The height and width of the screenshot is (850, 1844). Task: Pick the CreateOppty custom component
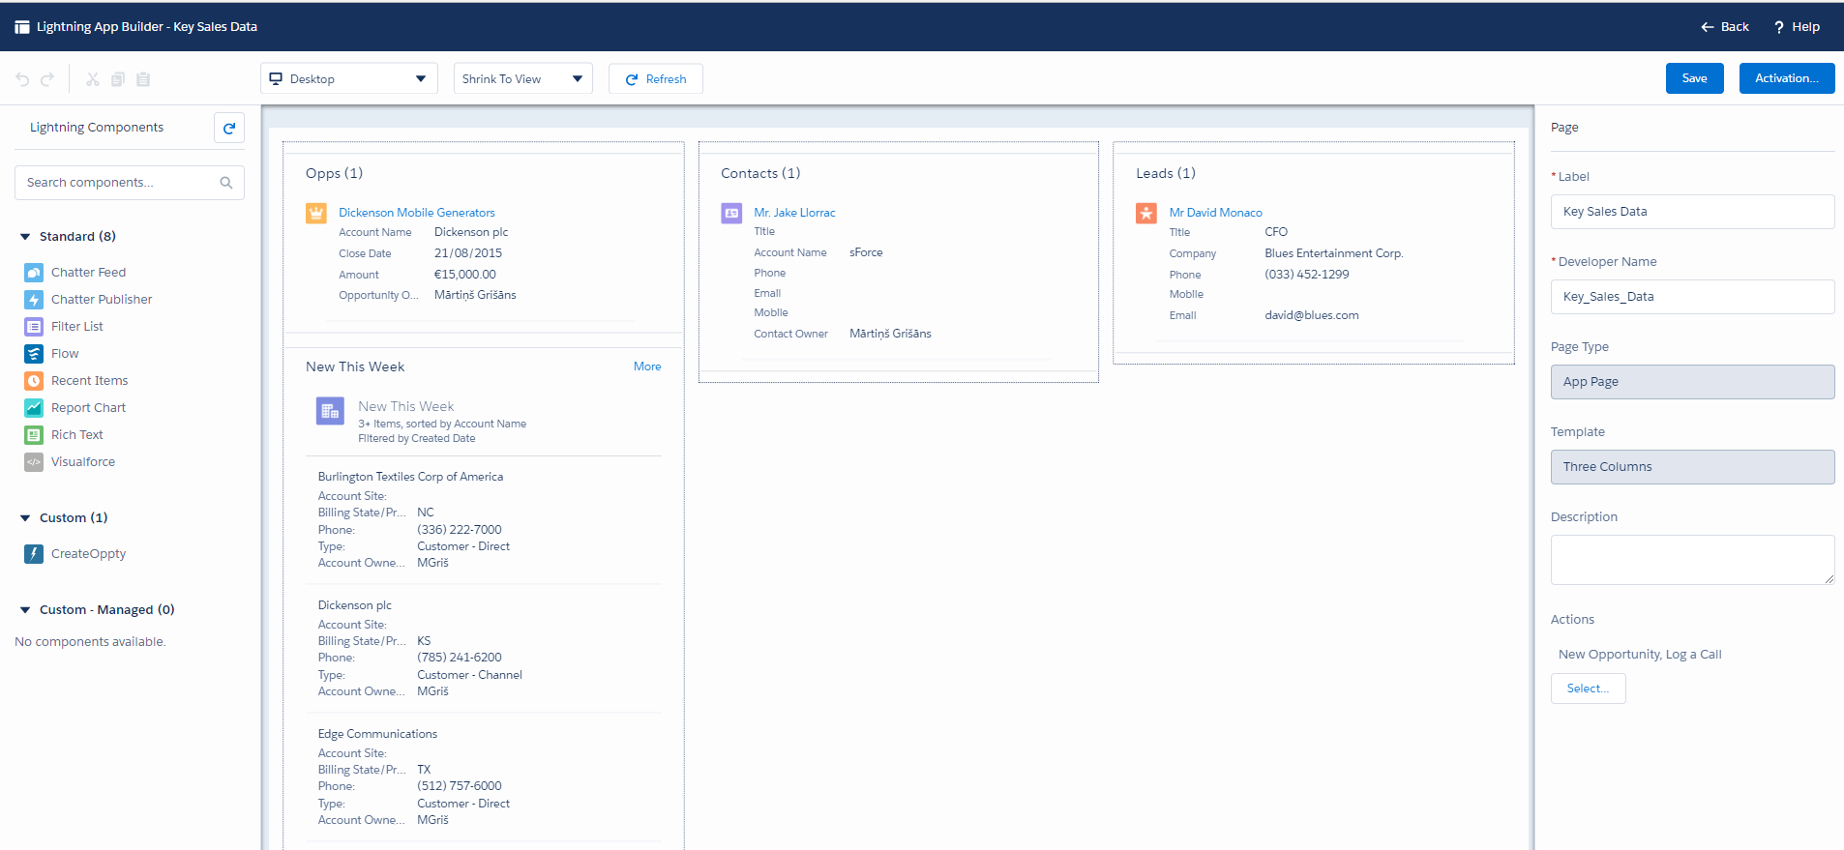click(x=88, y=554)
